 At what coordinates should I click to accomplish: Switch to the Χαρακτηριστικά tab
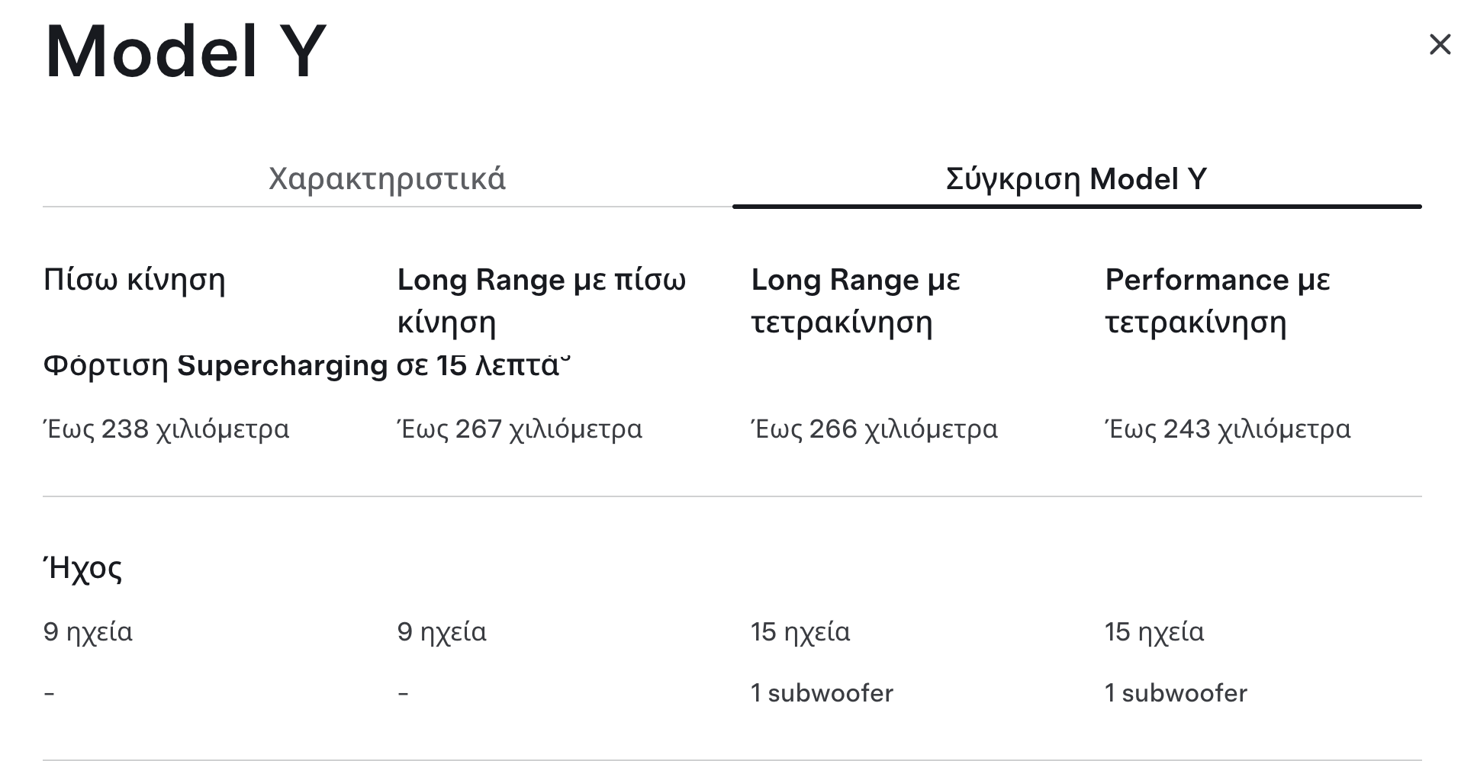point(387,179)
